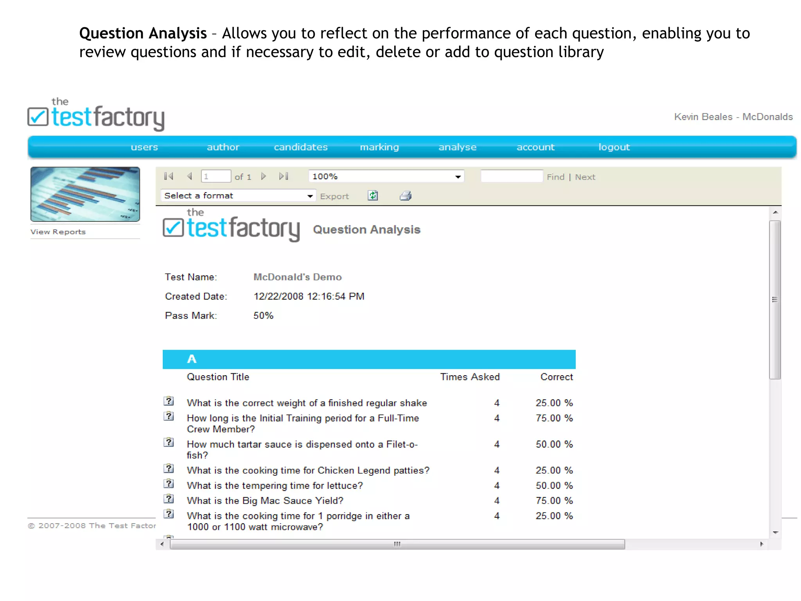Open the account menu
This screenshot has width=801, height=601.
535,147
